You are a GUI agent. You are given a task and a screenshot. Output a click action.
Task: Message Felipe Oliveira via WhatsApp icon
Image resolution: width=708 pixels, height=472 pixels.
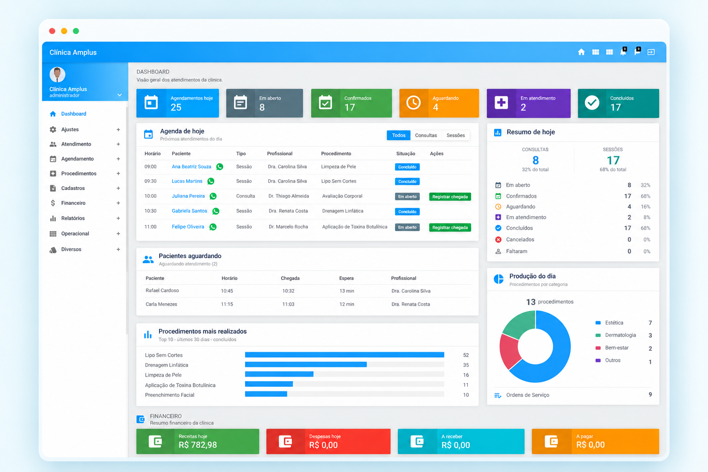(x=213, y=227)
